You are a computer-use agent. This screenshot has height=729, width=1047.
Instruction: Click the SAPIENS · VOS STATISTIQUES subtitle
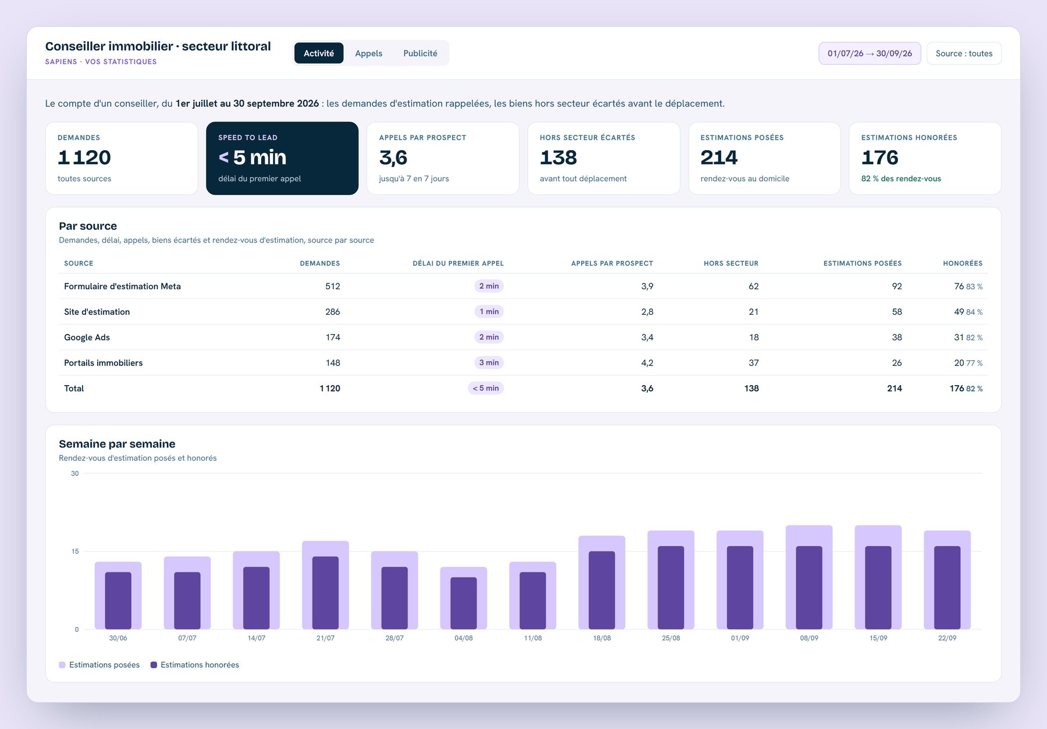[x=101, y=62]
